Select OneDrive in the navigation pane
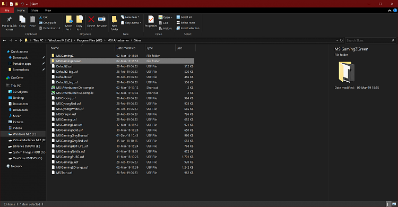Viewport: 398px width, 207px height. pos(17,77)
